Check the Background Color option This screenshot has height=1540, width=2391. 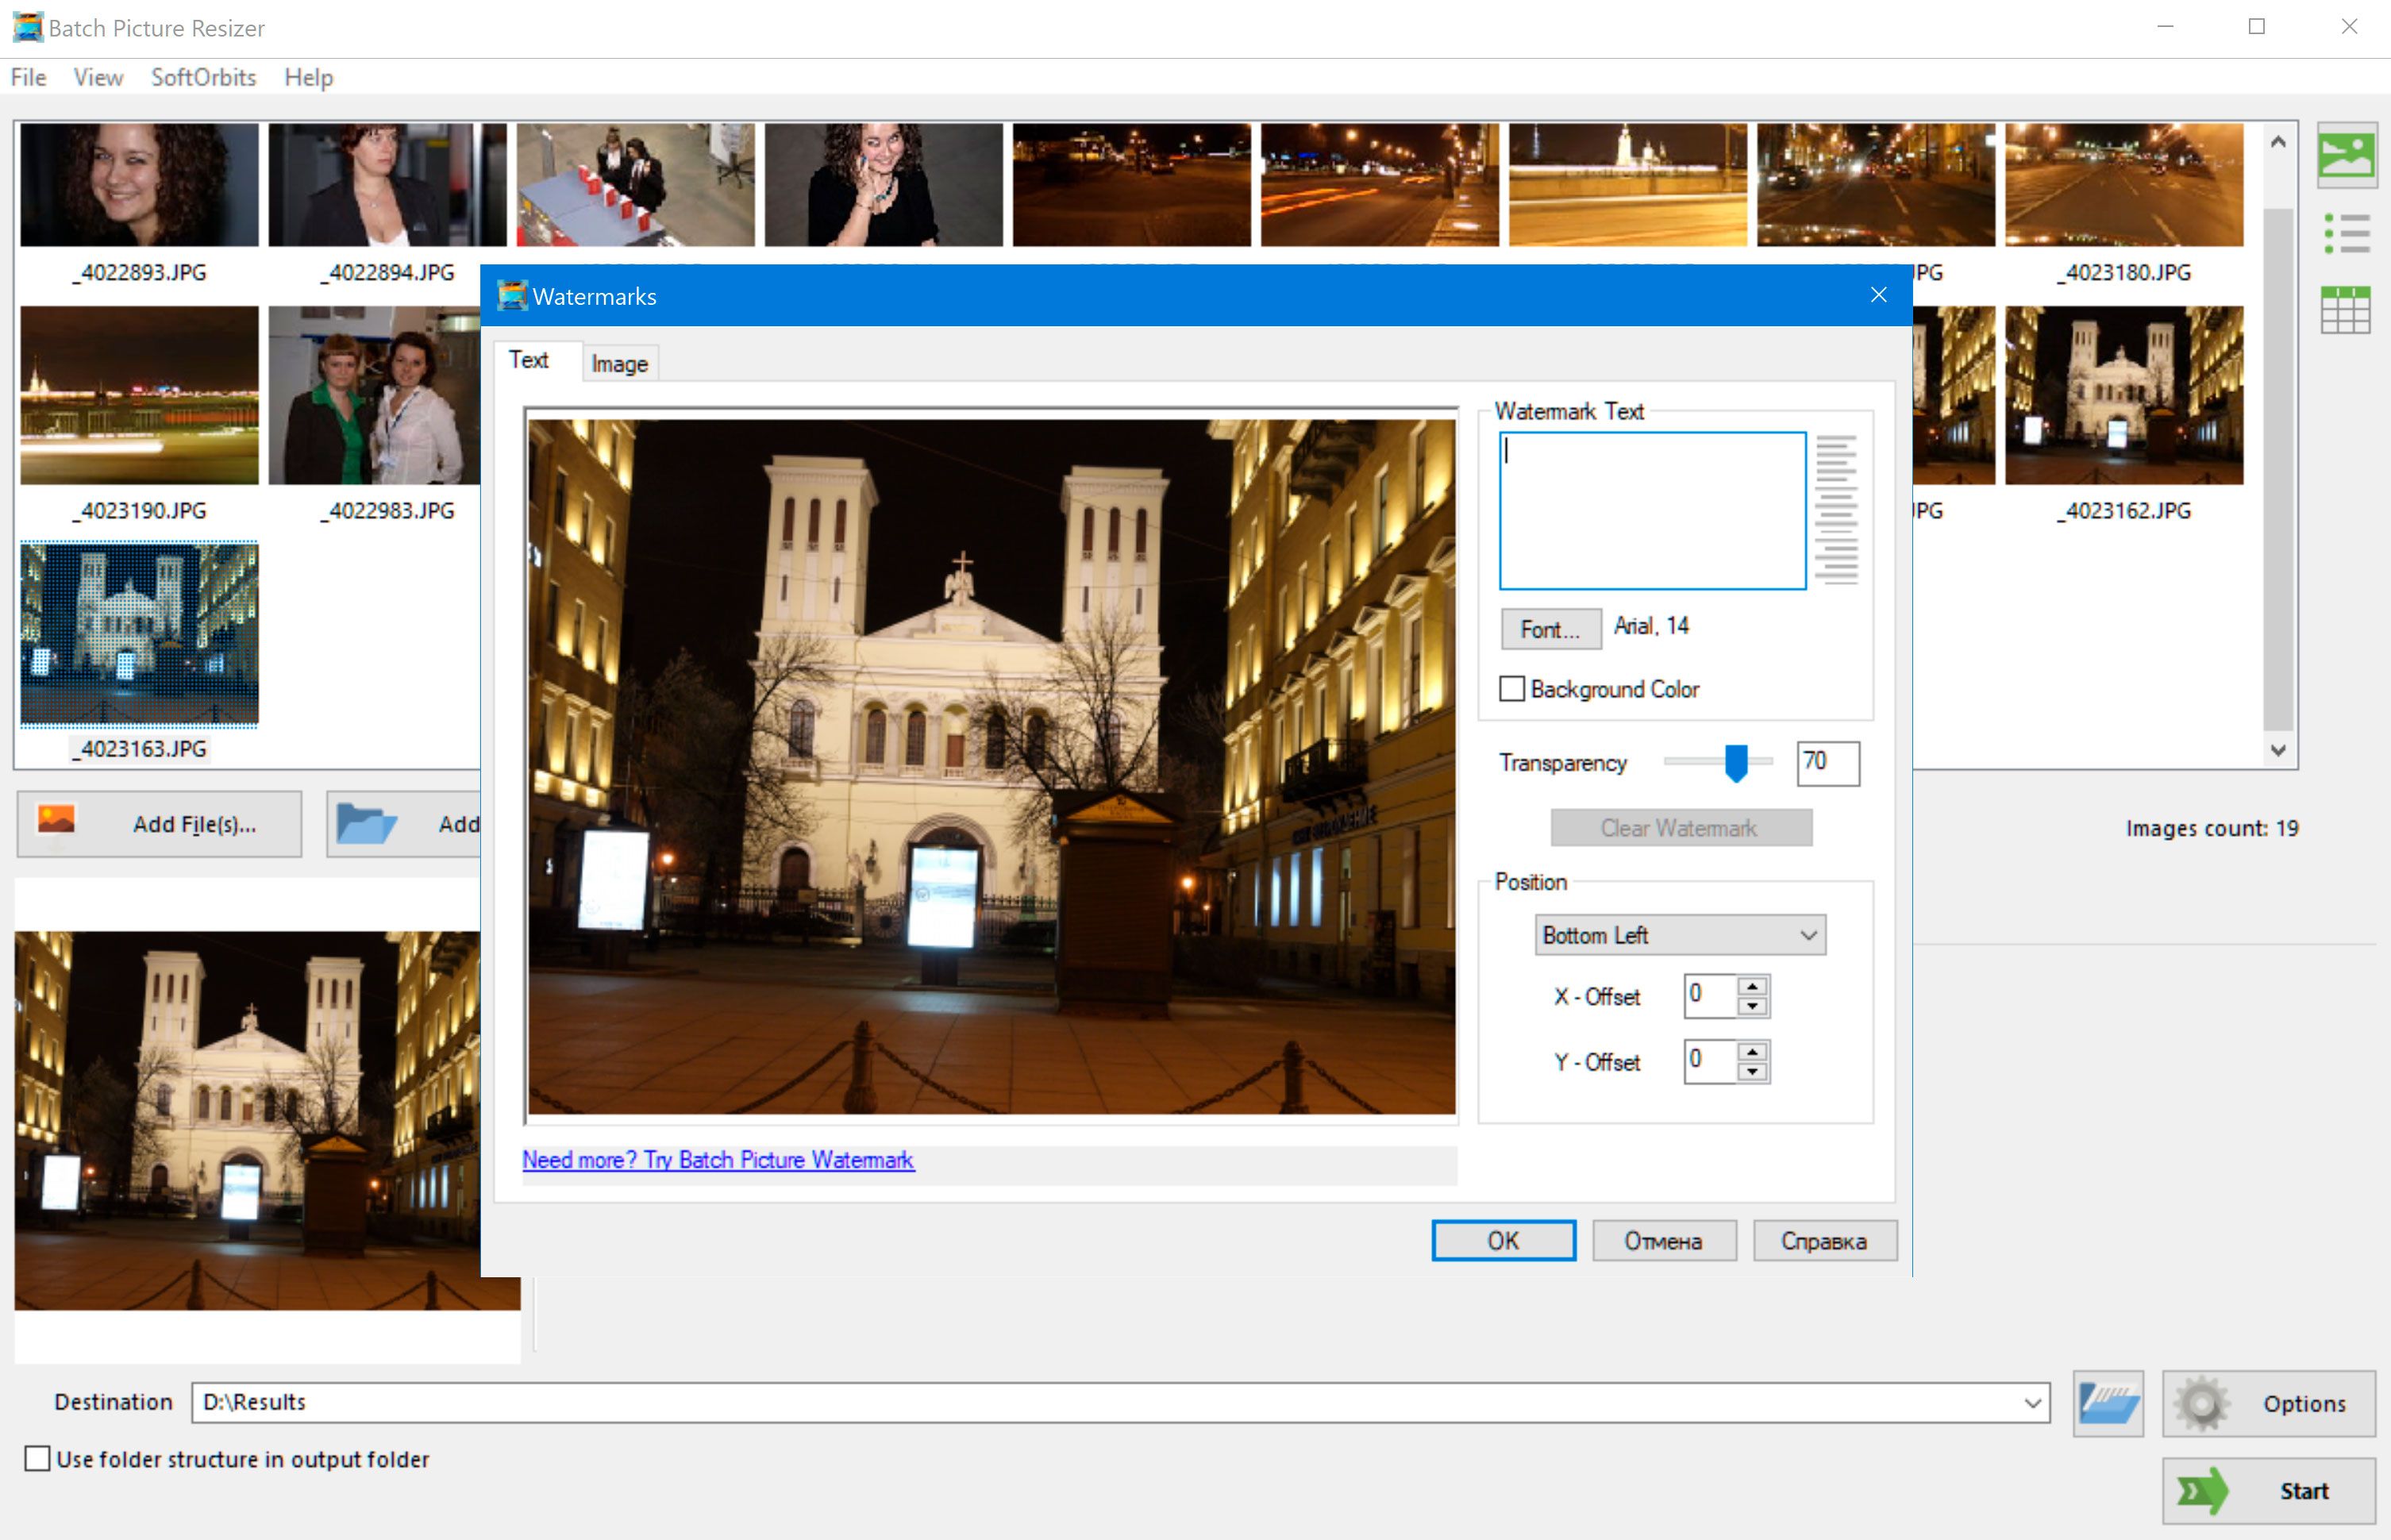click(x=1509, y=690)
